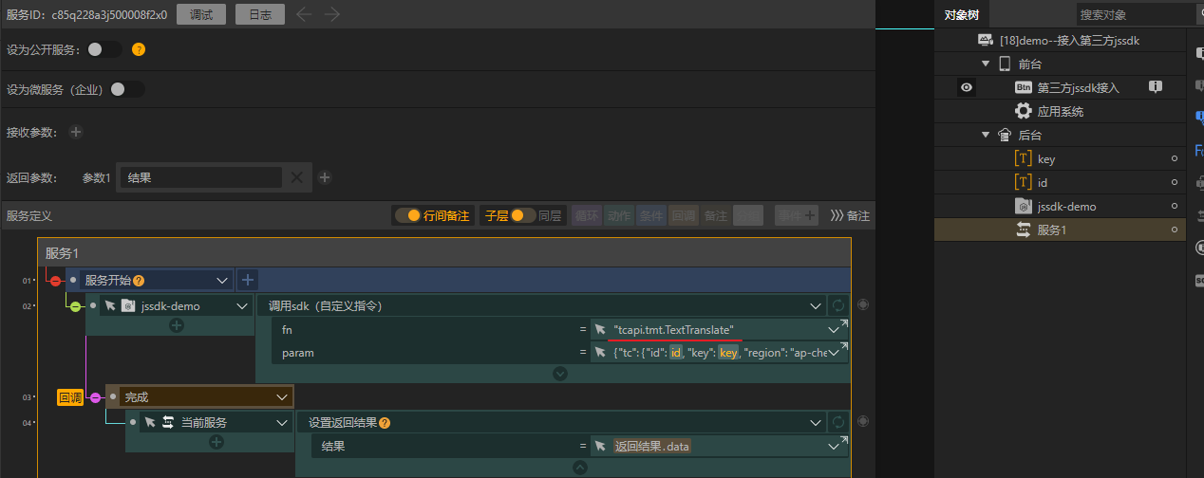
Task: Select 应用系统 in the object tree
Action: tap(1060, 111)
